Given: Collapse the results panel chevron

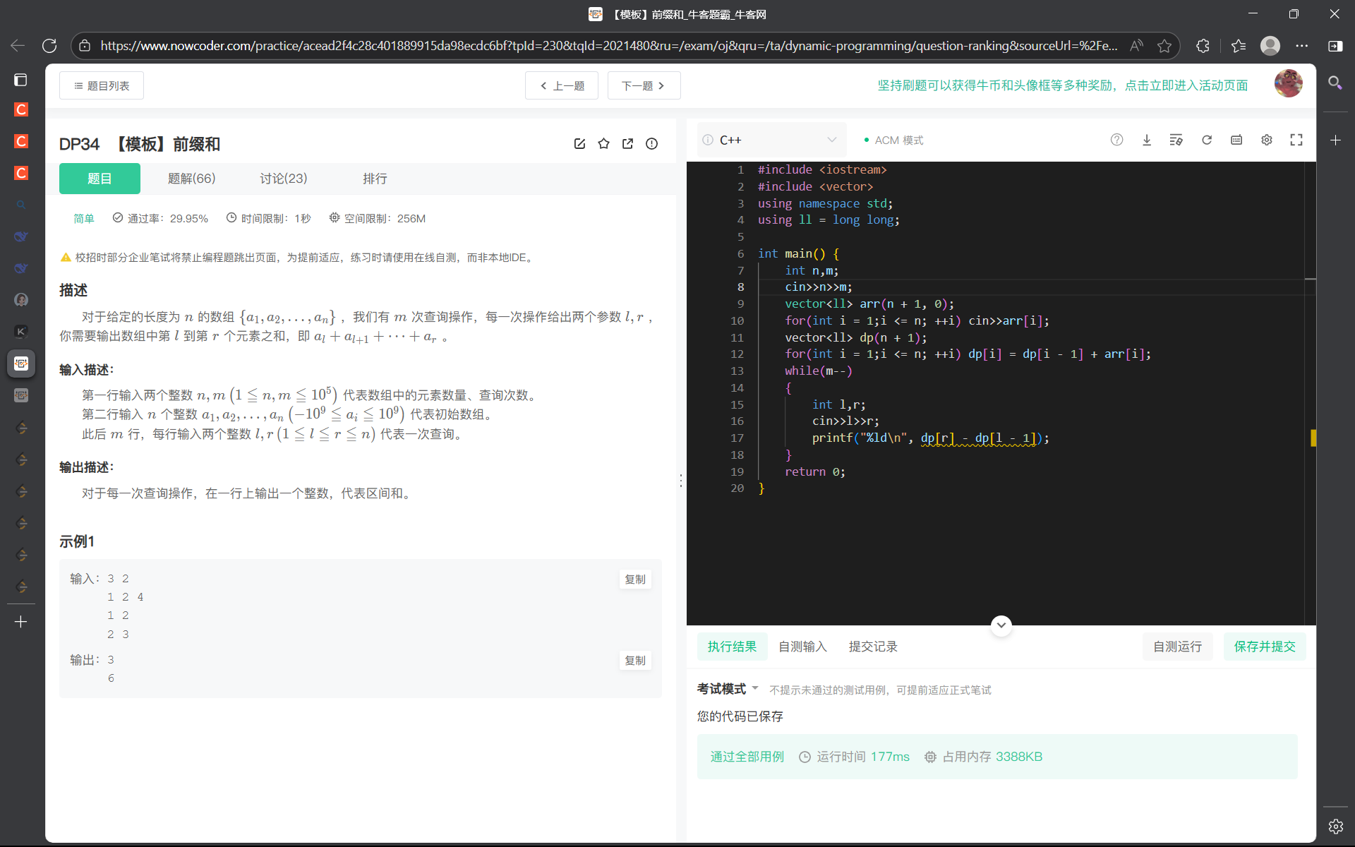Looking at the screenshot, I should 1001,625.
